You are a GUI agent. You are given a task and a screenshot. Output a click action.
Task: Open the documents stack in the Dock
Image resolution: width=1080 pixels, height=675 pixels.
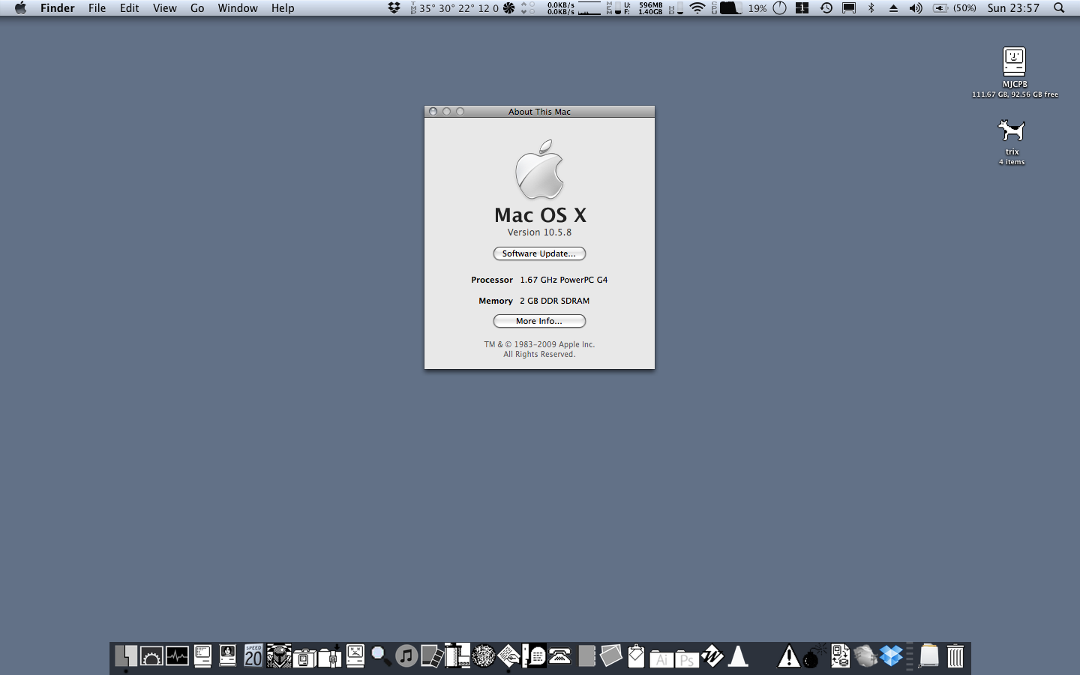pos(929,656)
